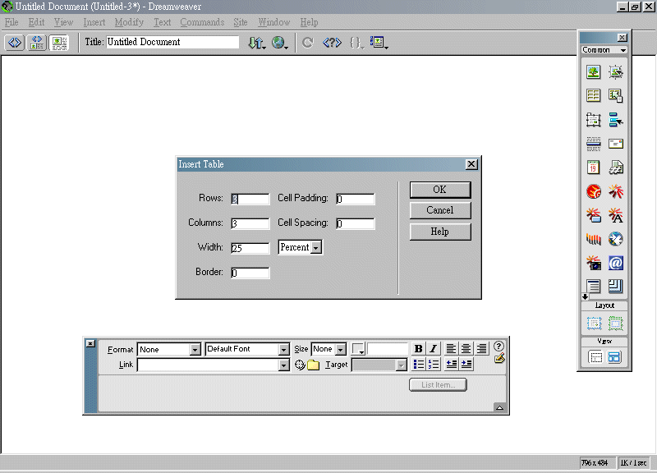657x473 pixels.
Task: Confirm Insert Table with OK
Action: tap(440, 190)
